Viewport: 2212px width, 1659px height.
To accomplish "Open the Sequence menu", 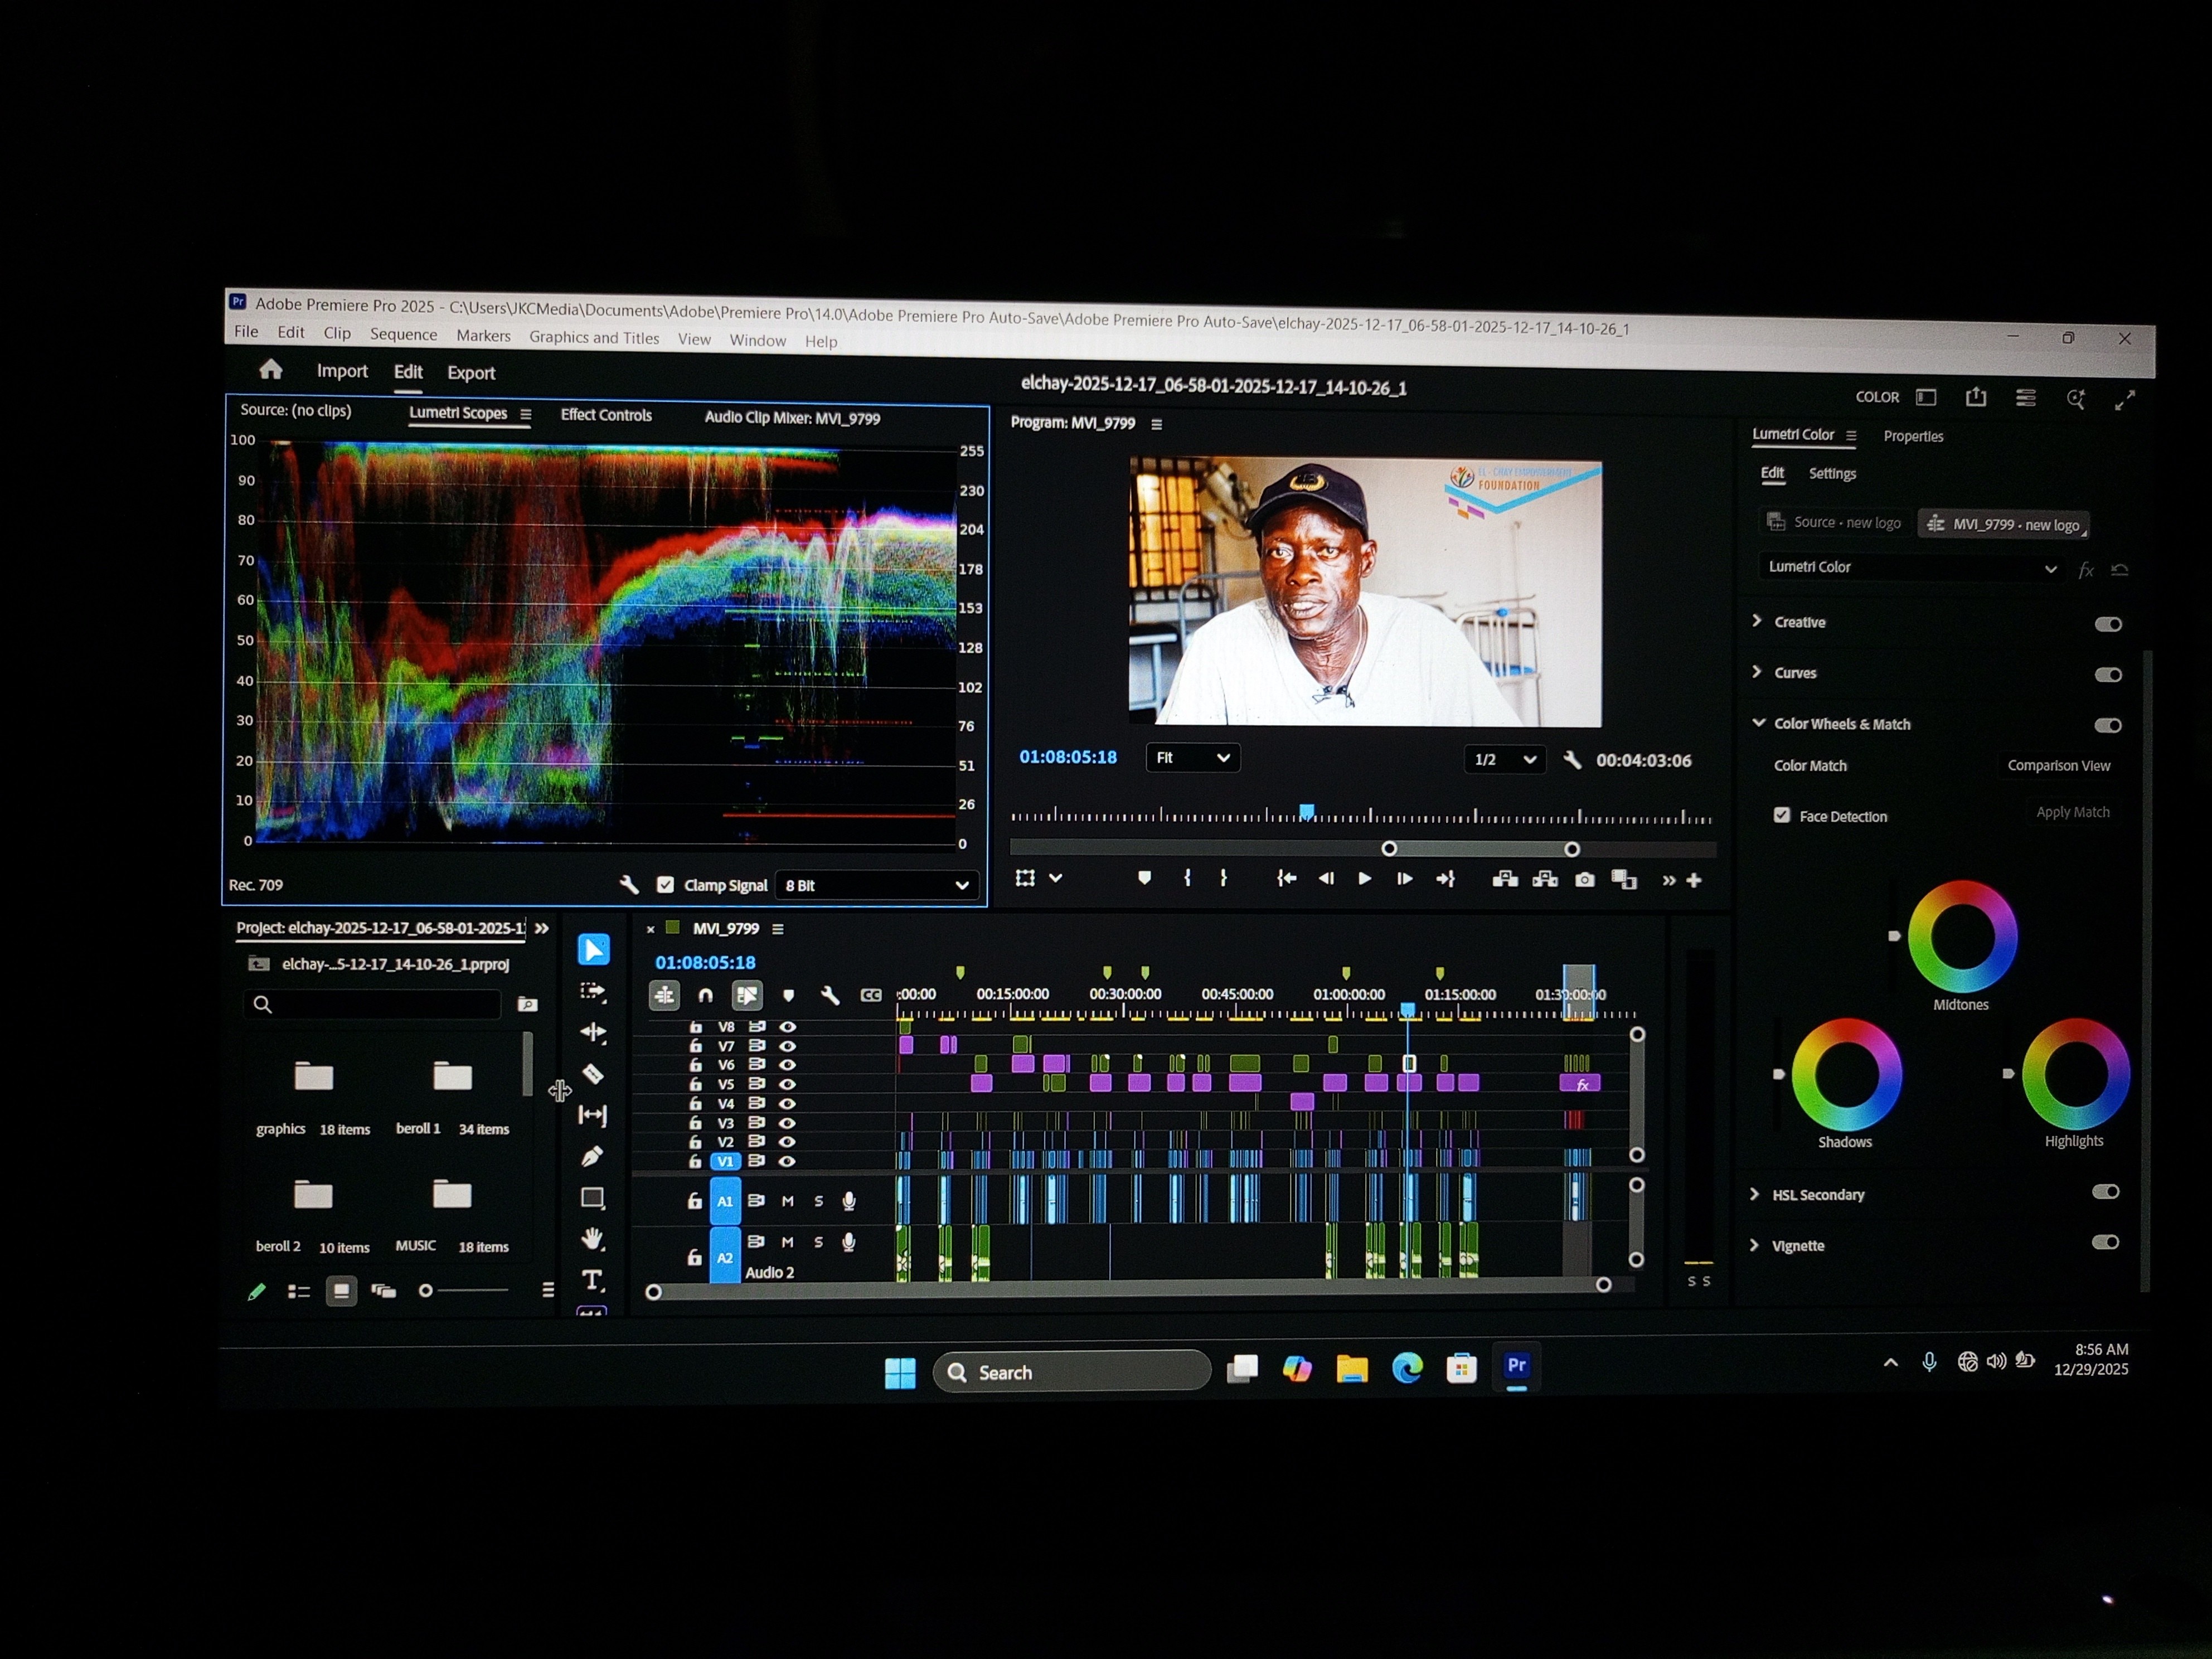I will pos(403,334).
